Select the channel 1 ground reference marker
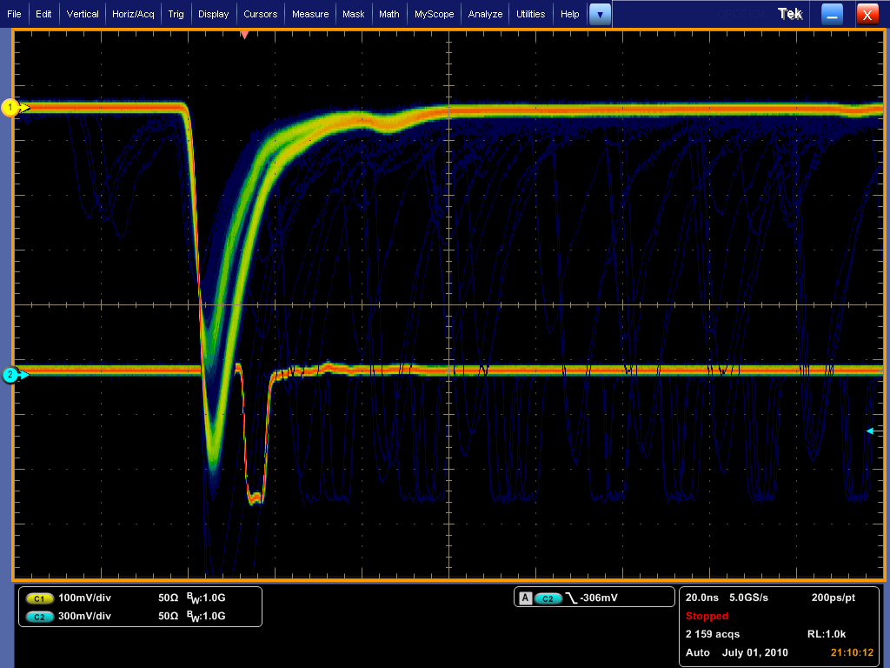The width and height of the screenshot is (890, 668). (16, 107)
